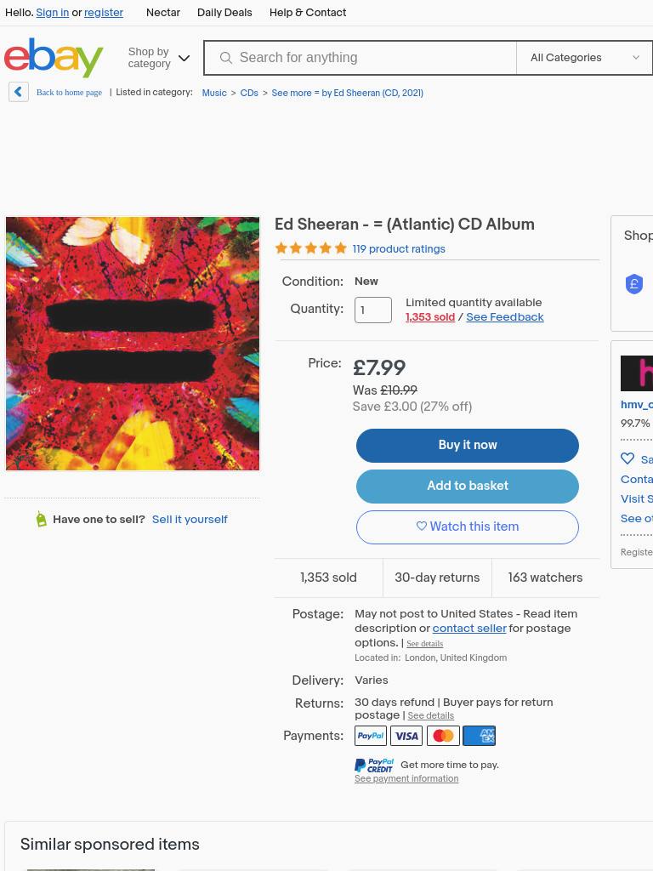This screenshot has height=871, width=653.
Task: Add the CD album to basket
Action: pyautogui.click(x=468, y=486)
